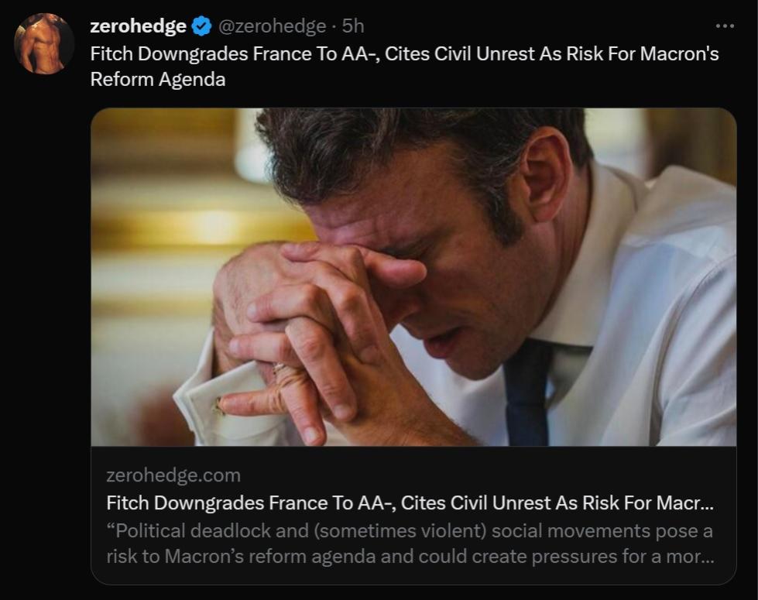Click the 'Reform Agenda' second line of tweet text
Screen dimensions: 758x600
tap(158, 79)
